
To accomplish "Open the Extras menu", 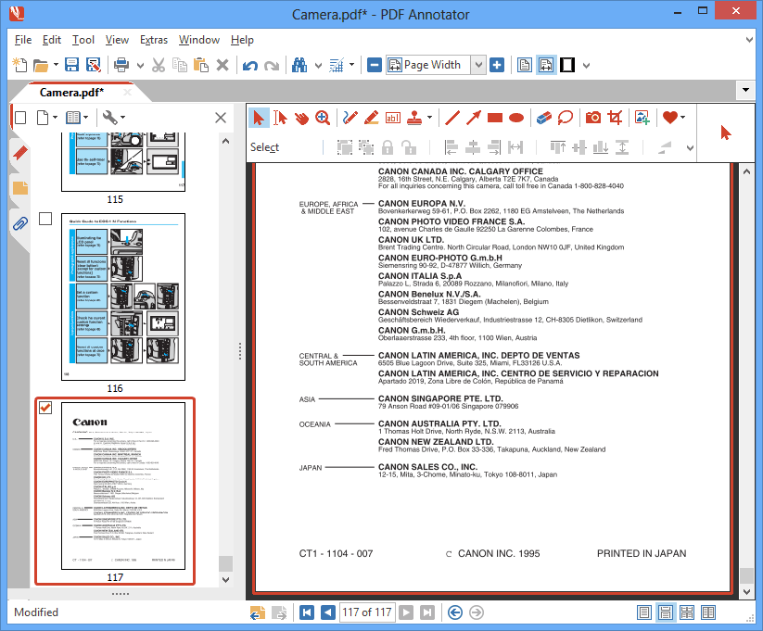I will [x=154, y=40].
